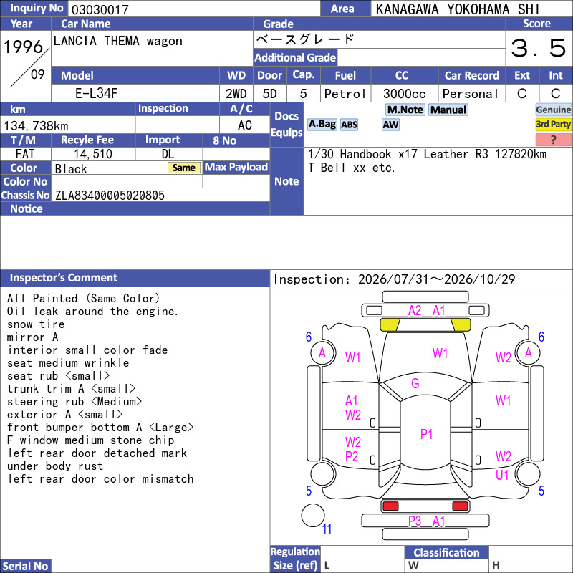Click comment 'front bumper bottom A <Large>'
The image size is (573, 573).
pyautogui.click(x=100, y=428)
